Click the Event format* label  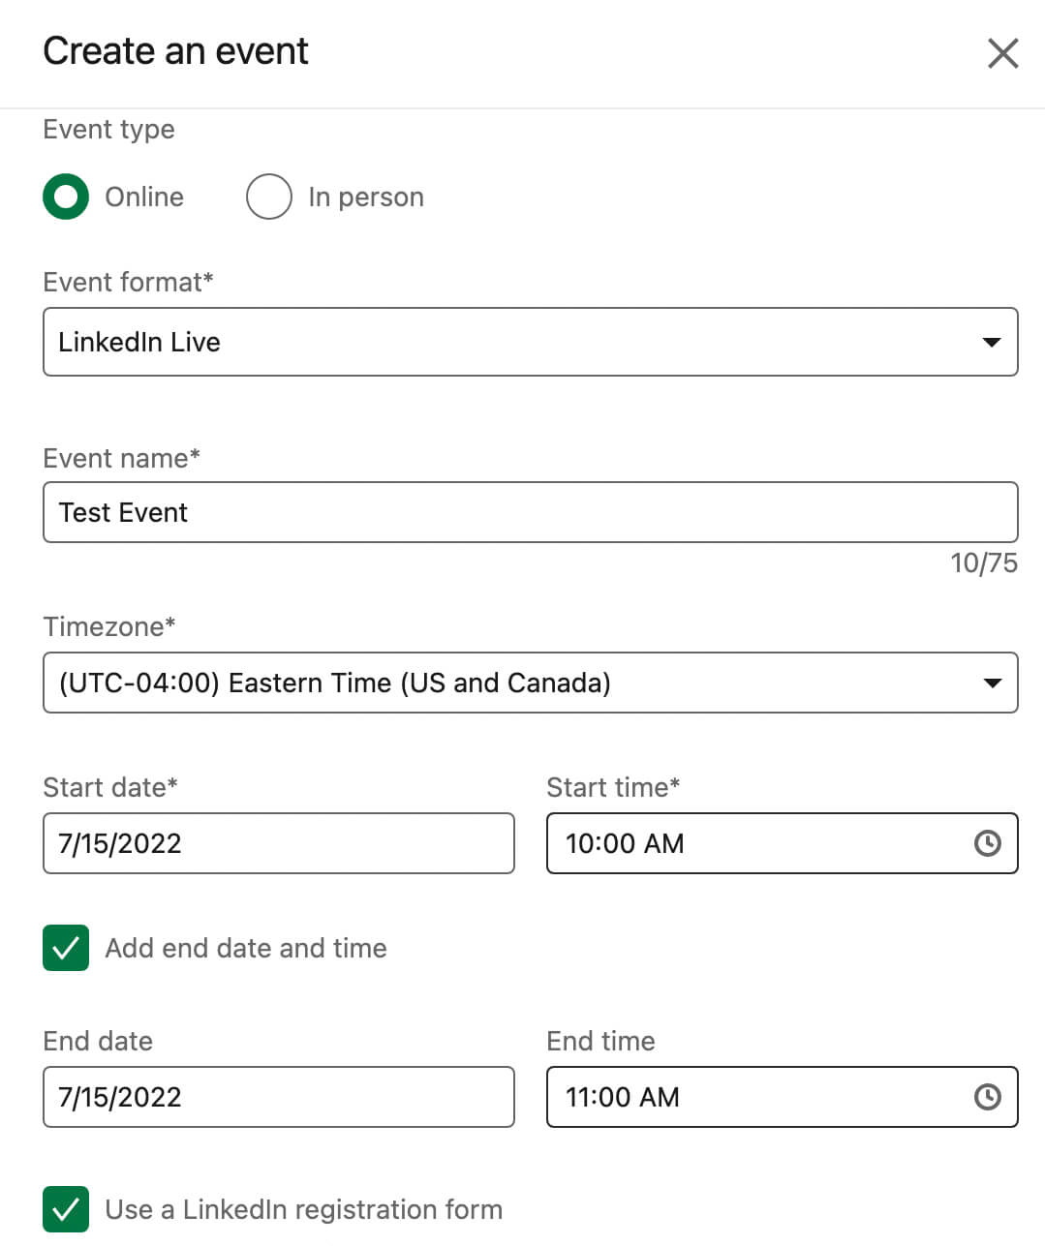(128, 282)
